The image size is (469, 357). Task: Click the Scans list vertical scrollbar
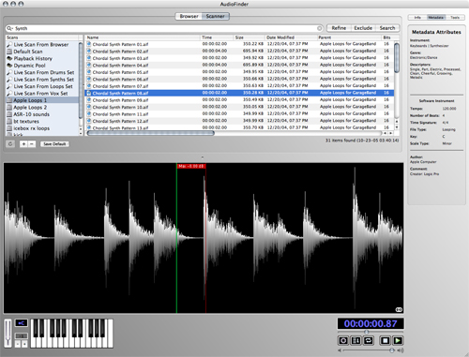81,81
